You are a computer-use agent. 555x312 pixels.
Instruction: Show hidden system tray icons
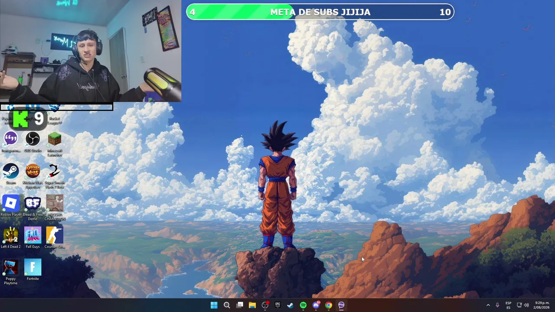488,305
